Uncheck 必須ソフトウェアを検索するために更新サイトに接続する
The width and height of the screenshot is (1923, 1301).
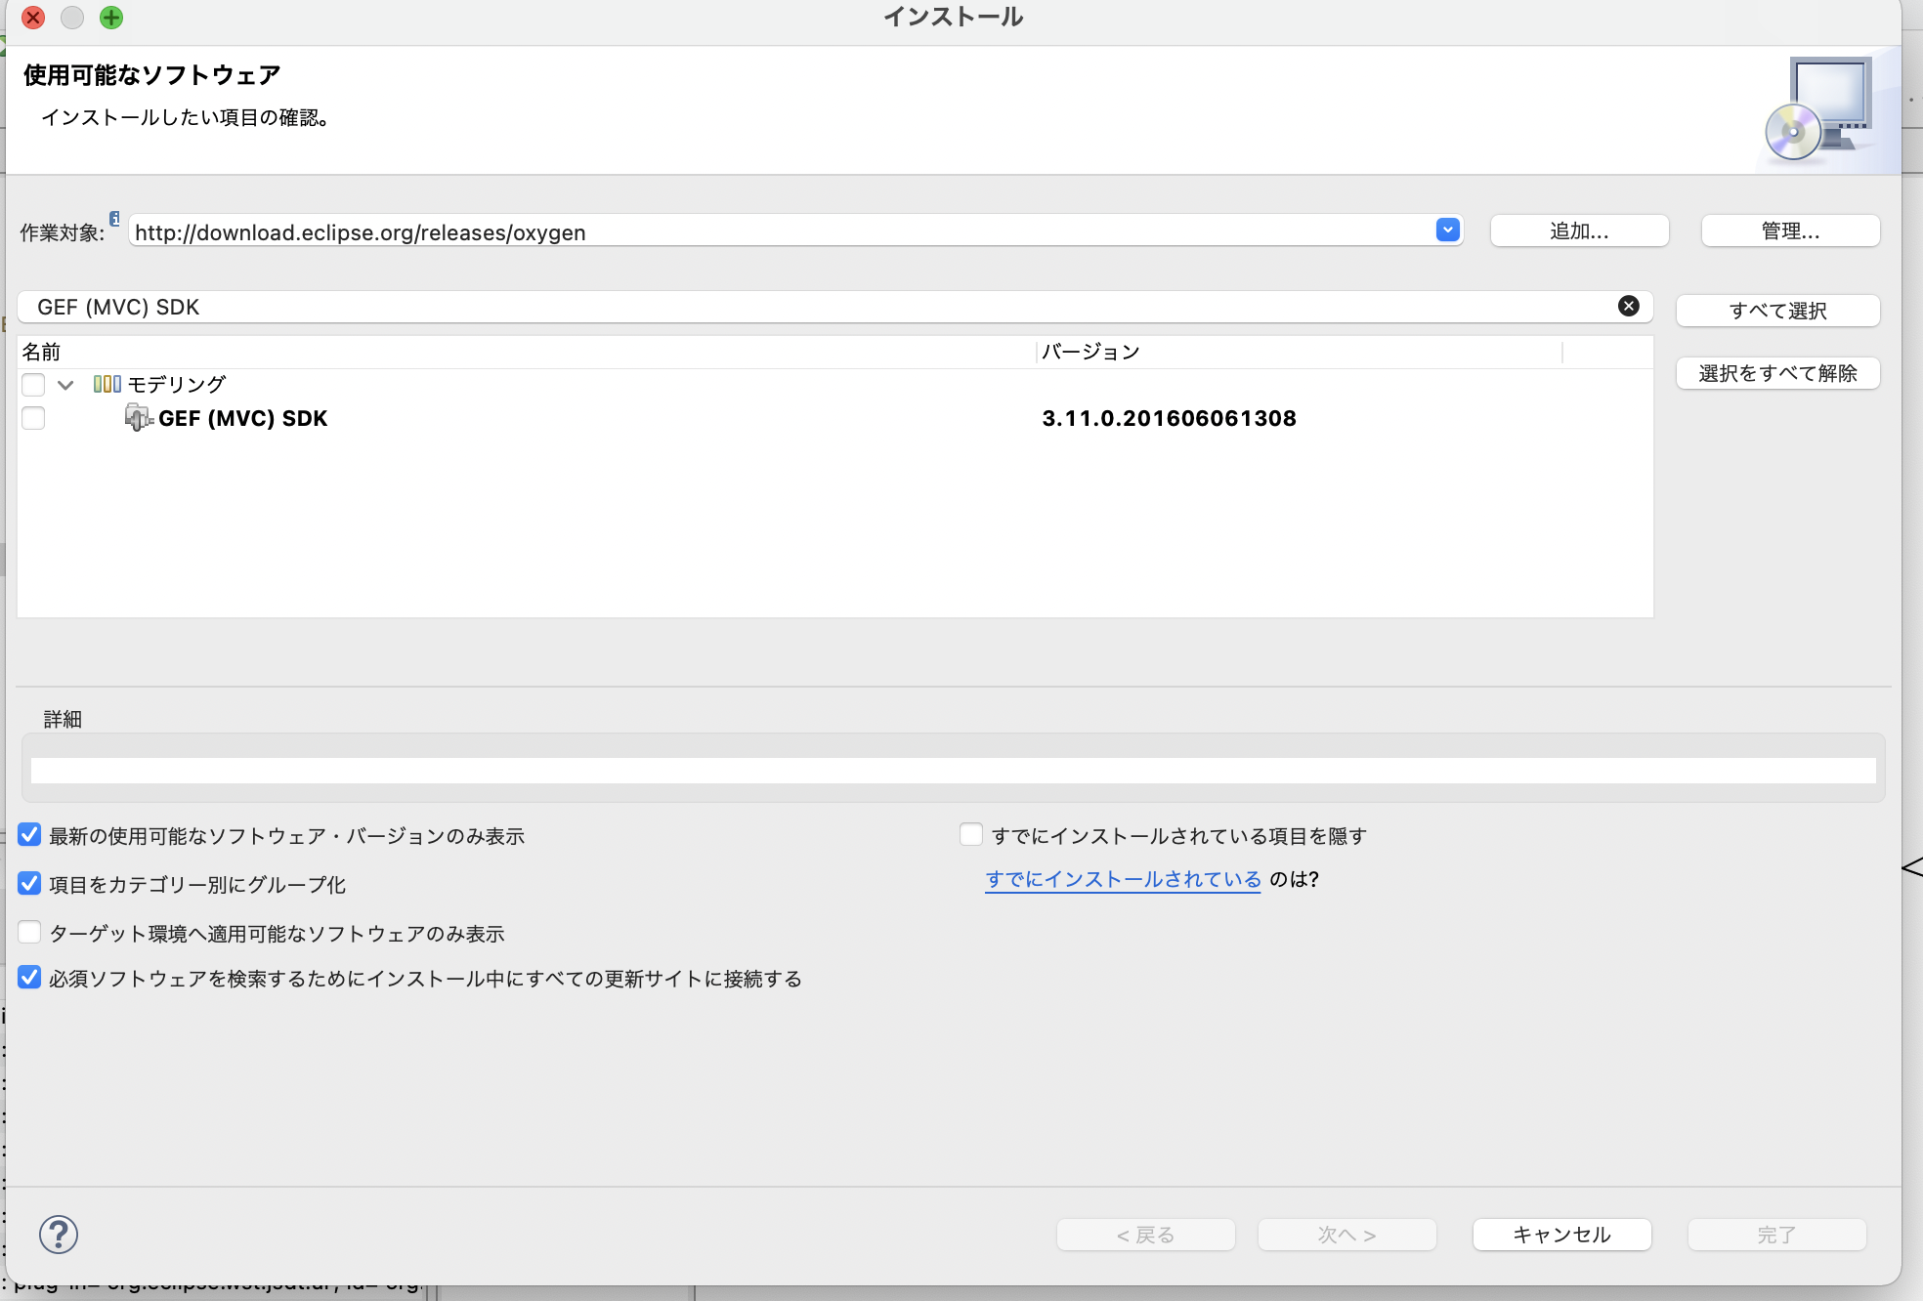[x=28, y=978]
